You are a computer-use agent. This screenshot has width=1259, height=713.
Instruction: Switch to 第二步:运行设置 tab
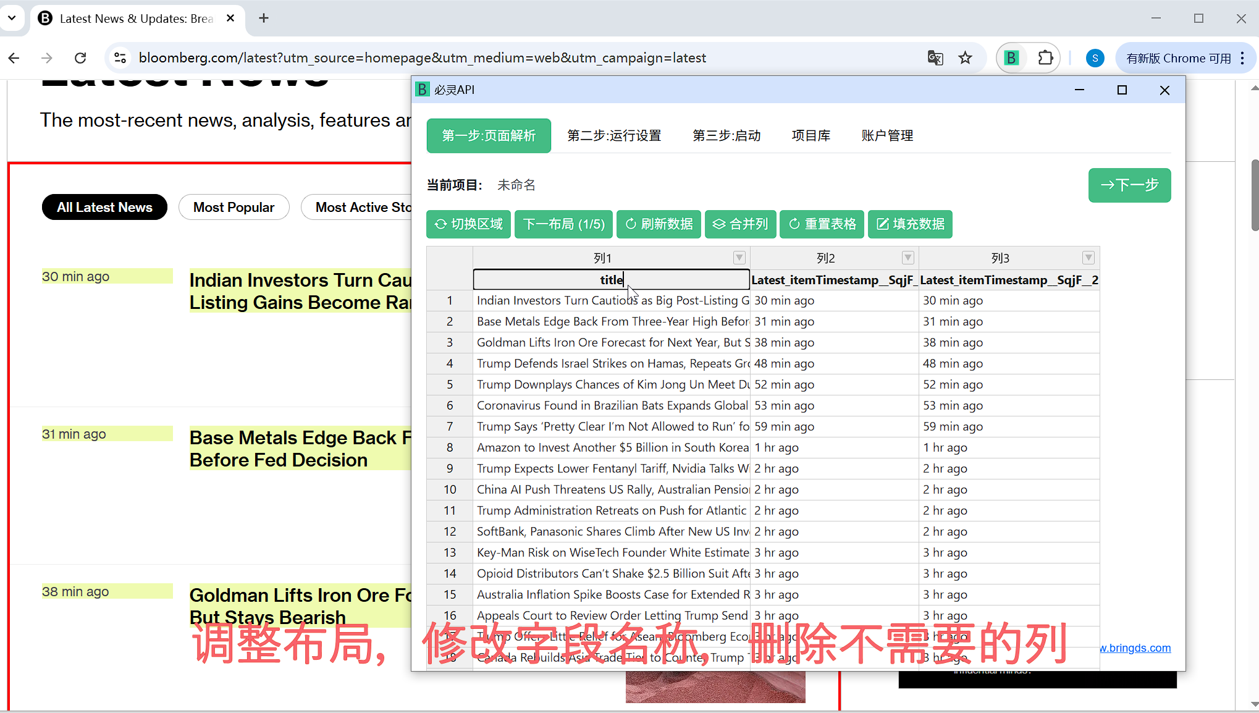pos(614,136)
